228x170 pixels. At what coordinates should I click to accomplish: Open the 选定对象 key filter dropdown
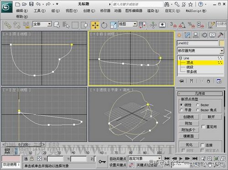click(x=159, y=159)
